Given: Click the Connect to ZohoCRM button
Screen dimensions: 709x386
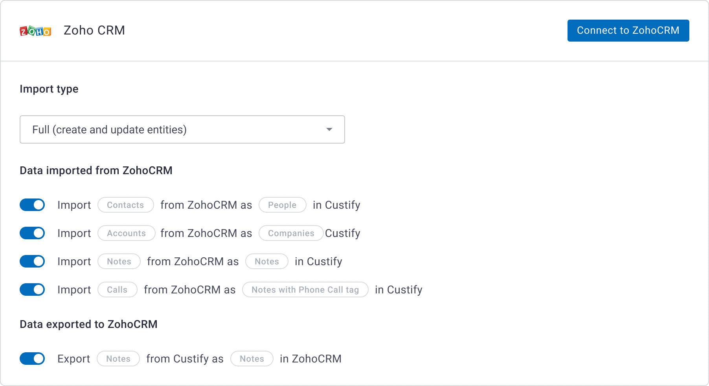Looking at the screenshot, I should (x=628, y=30).
